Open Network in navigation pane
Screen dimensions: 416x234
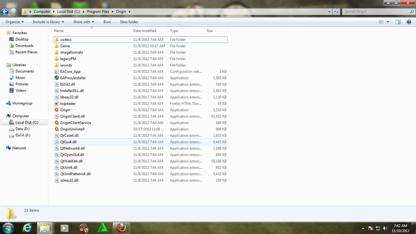19,148
